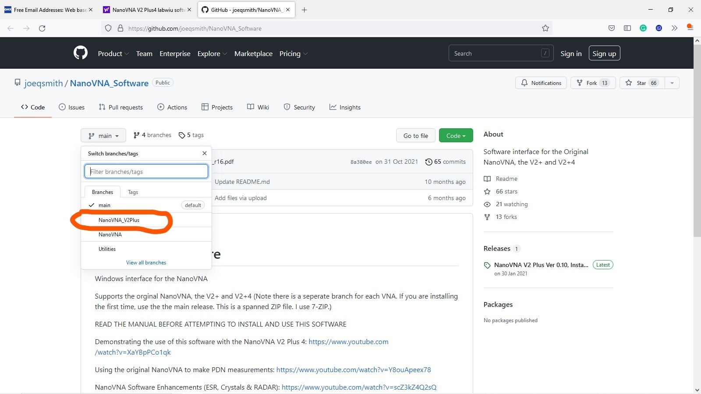
Task: Click the green Grammarly extension icon
Action: point(643,28)
